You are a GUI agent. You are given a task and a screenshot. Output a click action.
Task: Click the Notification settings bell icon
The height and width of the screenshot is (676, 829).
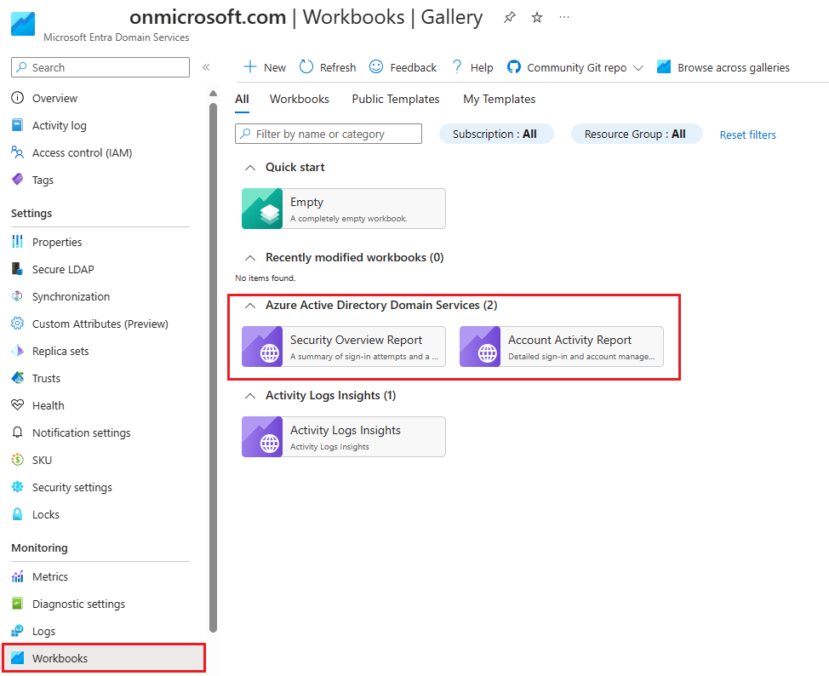[17, 433]
